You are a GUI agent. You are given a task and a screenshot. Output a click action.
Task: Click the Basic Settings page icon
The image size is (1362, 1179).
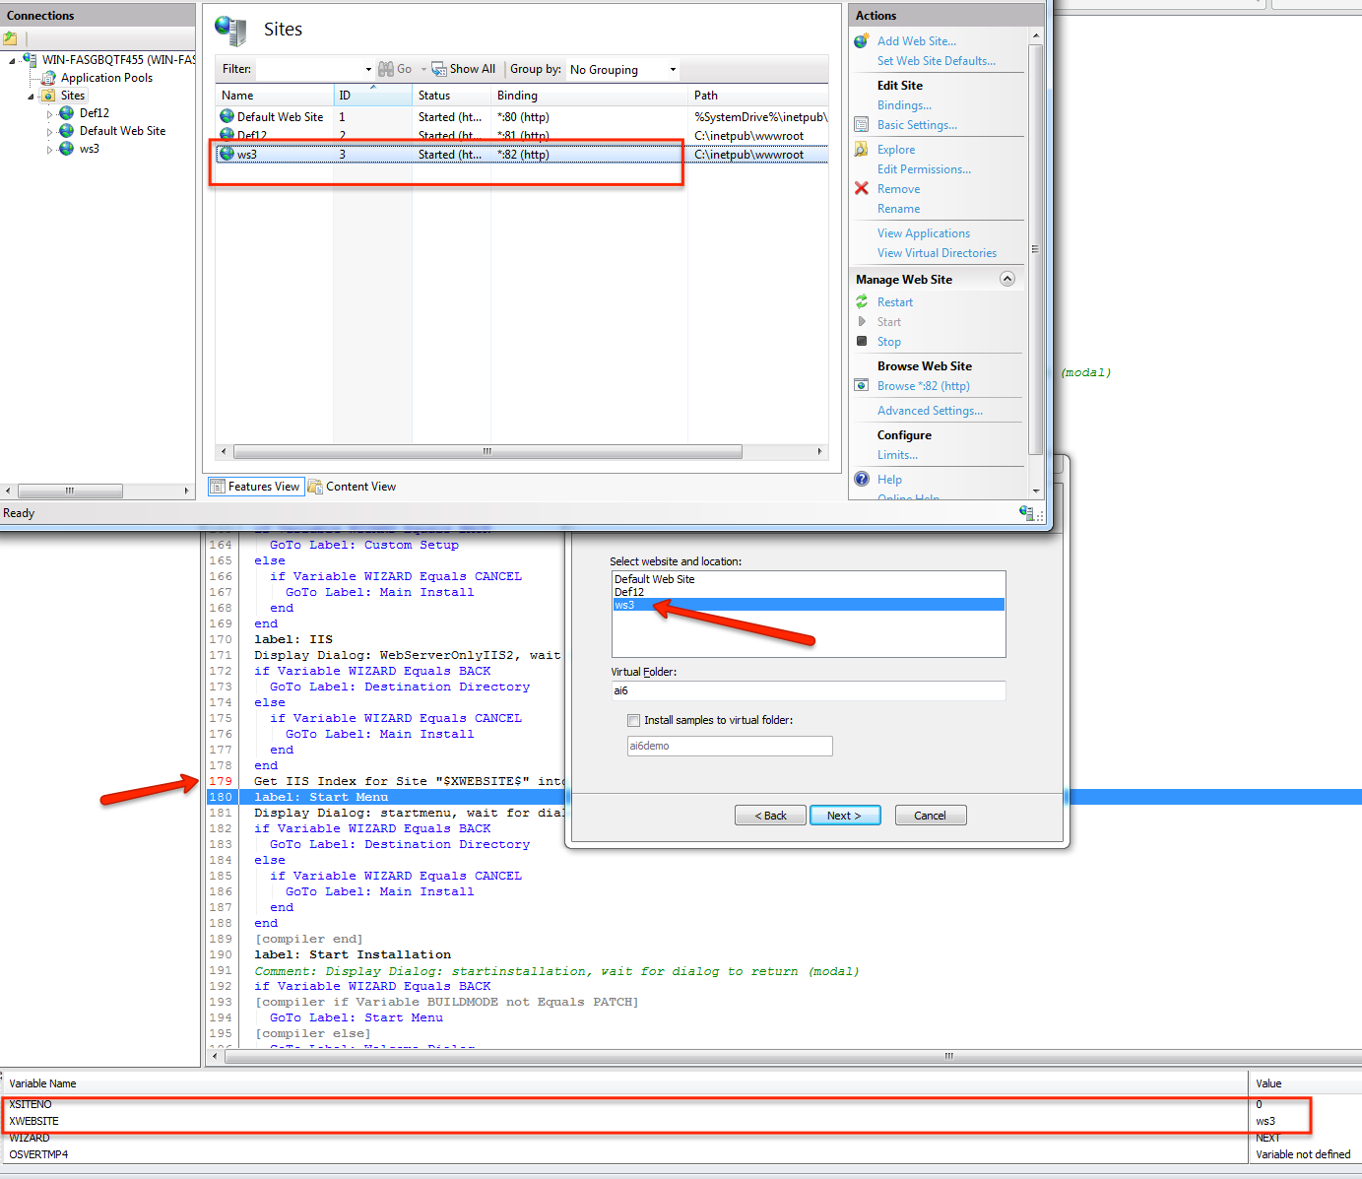(862, 124)
